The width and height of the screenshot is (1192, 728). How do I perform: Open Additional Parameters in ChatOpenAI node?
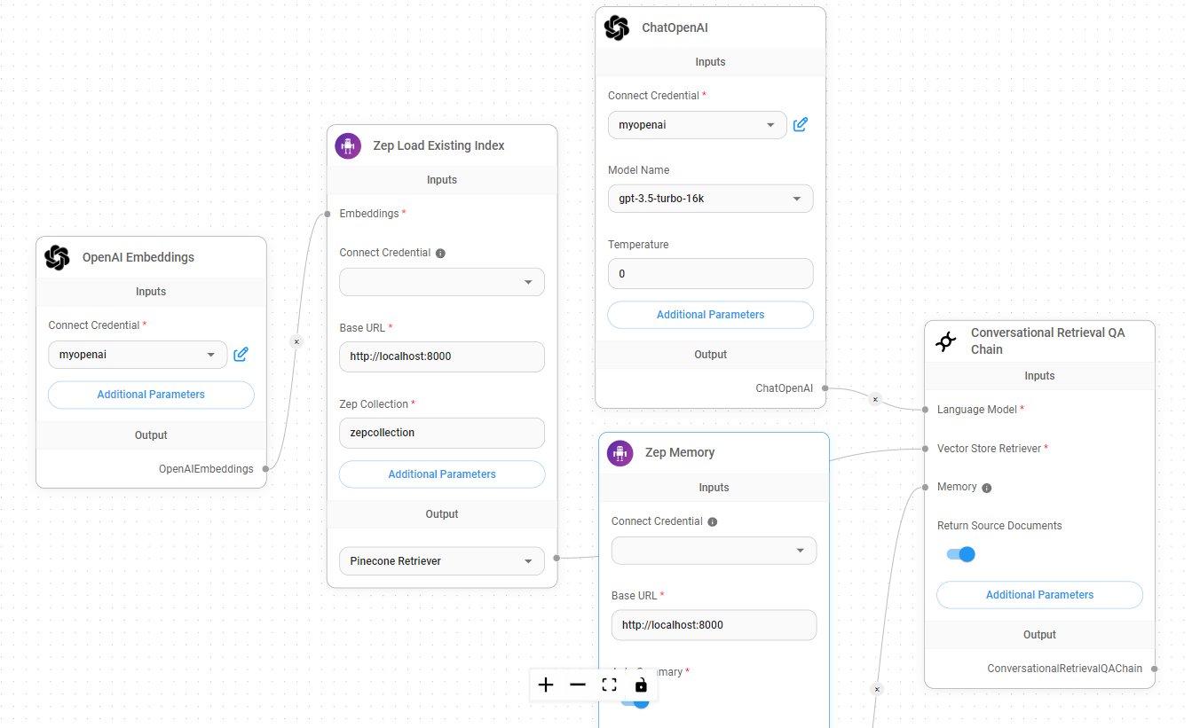(710, 315)
